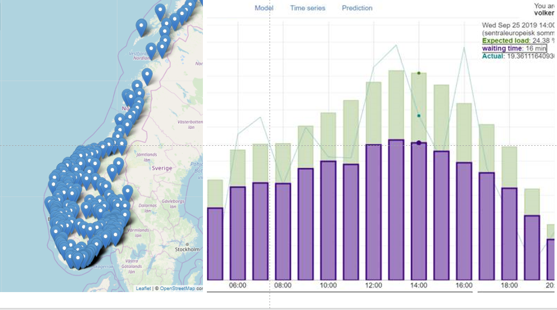Click the Gävleborgs län map label
Screen dimensions: 557x310
coord(173,204)
